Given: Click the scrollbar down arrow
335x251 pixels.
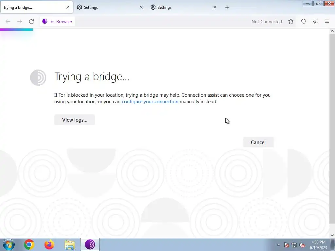Looking at the screenshot, I should [x=332, y=235].
